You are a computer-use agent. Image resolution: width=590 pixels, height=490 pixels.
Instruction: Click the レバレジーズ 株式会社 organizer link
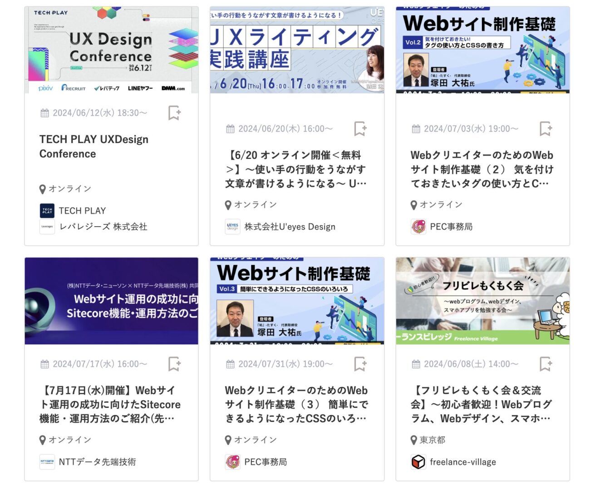[103, 227]
